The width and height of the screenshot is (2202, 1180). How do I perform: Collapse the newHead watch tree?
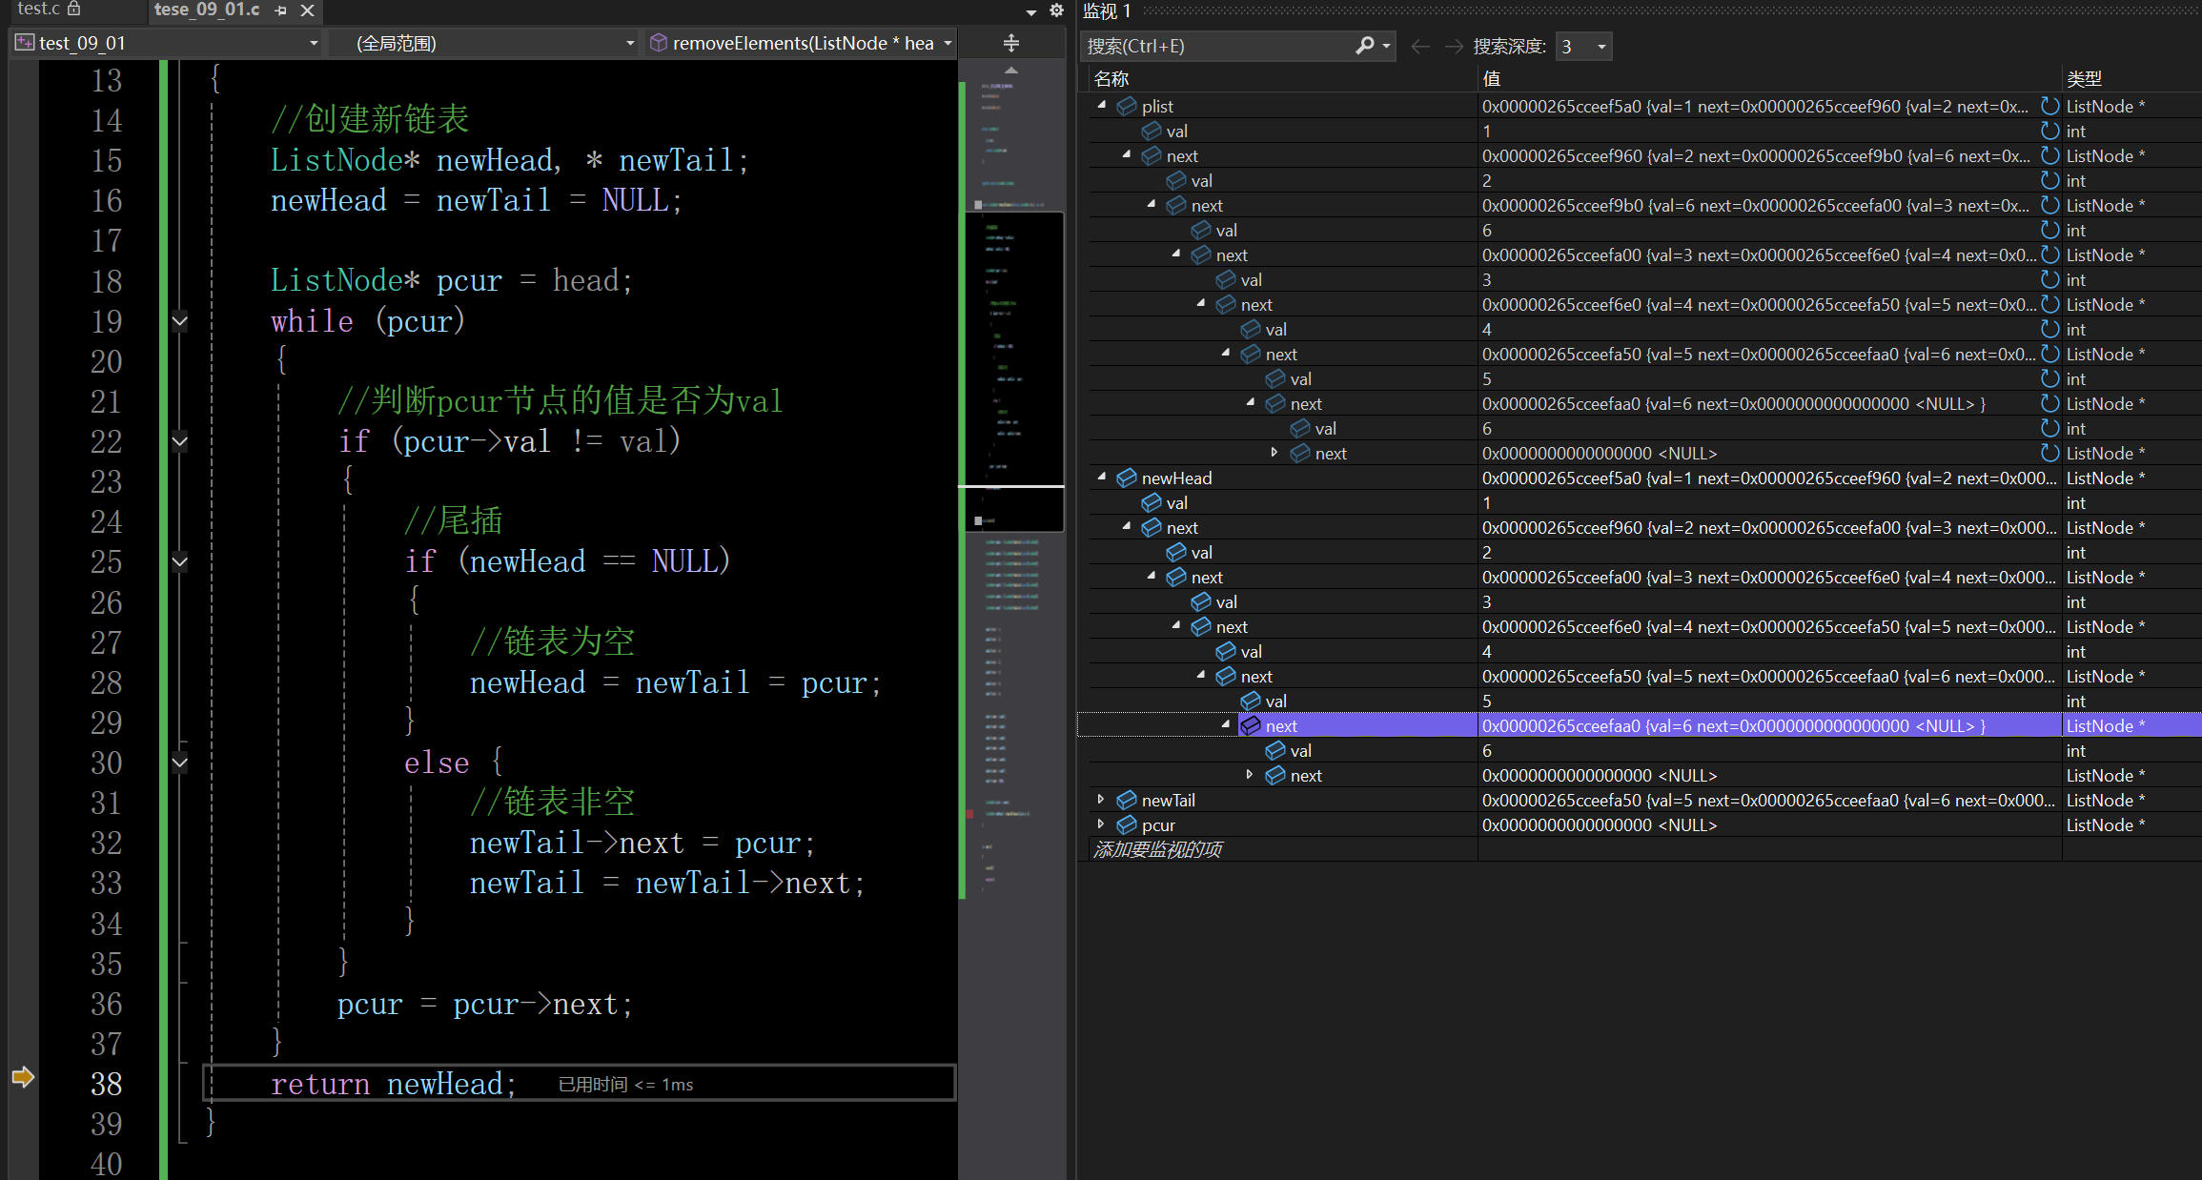[x=1101, y=478]
